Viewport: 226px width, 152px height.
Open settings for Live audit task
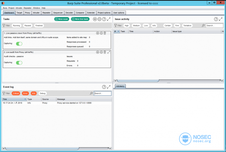[x=101, y=52]
